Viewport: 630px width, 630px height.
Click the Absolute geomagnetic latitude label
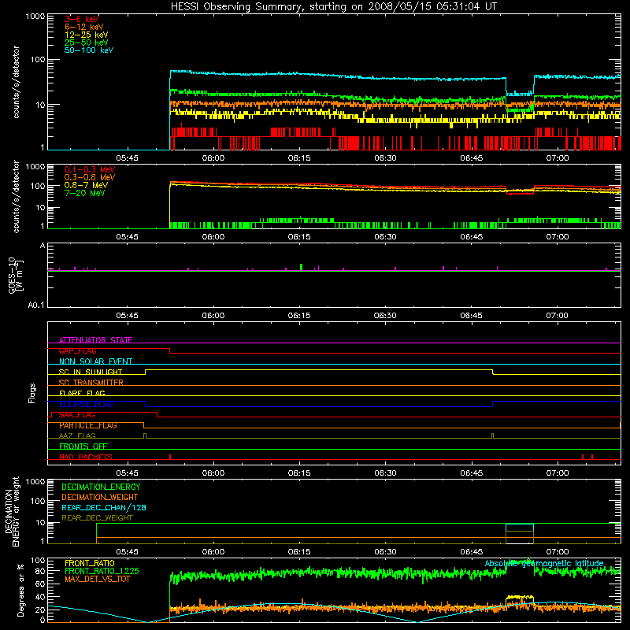544,563
